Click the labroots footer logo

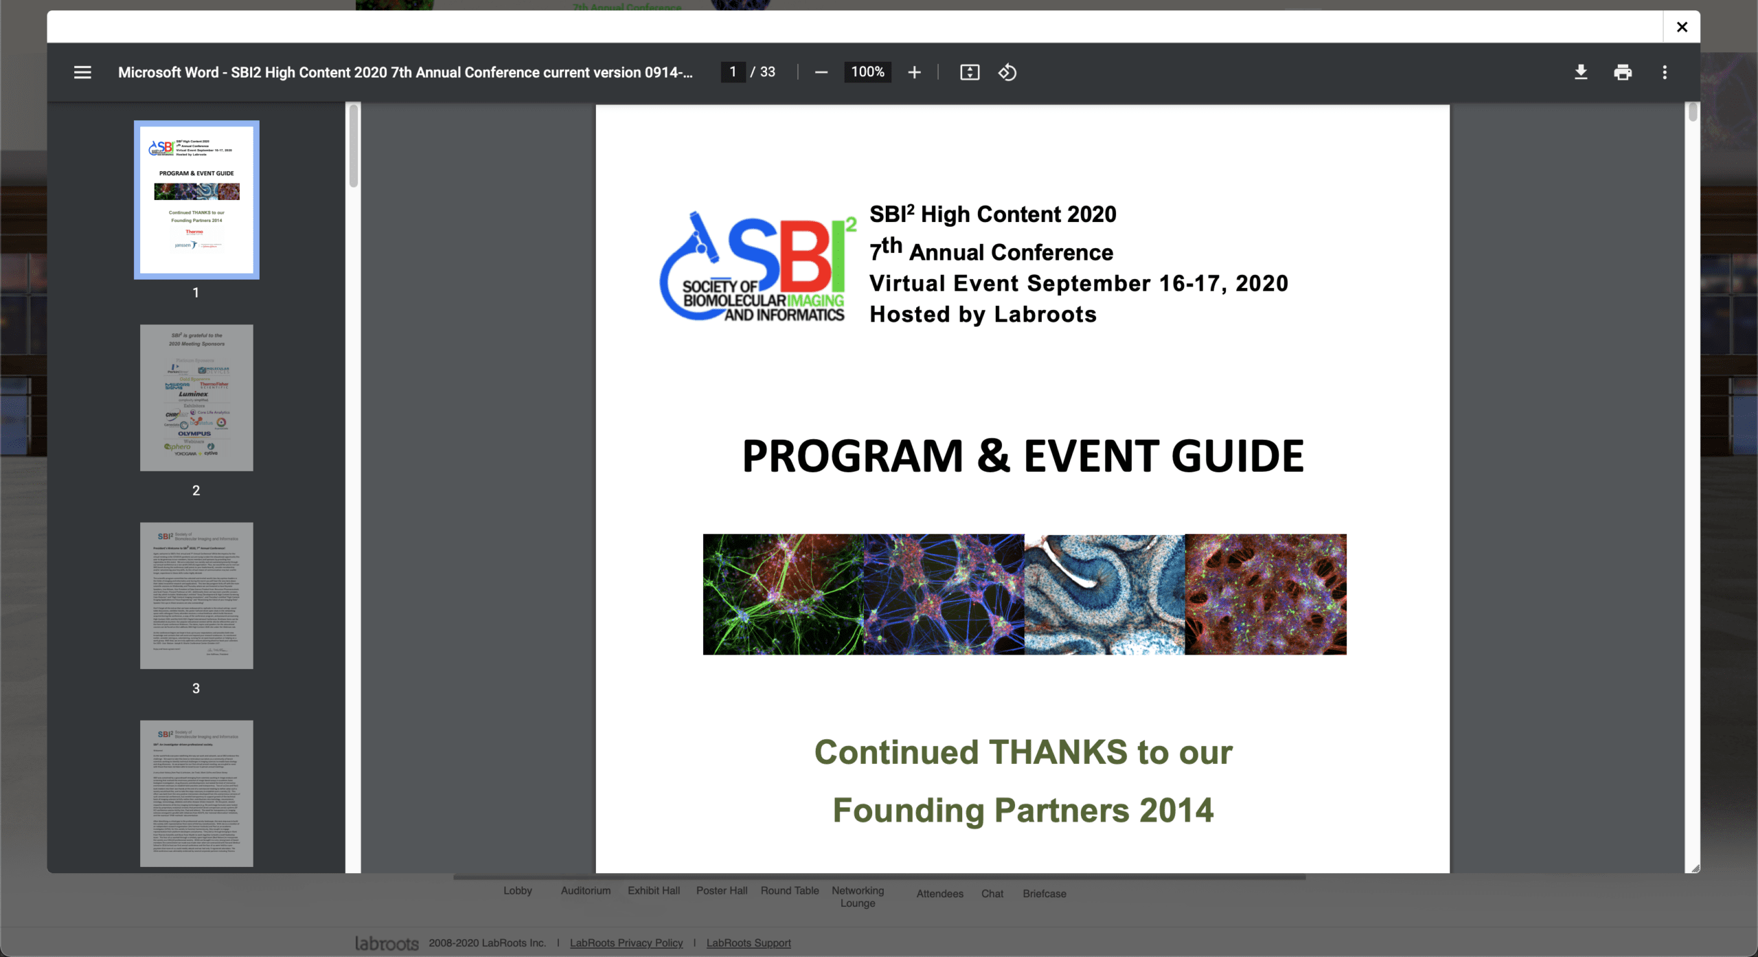click(x=387, y=943)
